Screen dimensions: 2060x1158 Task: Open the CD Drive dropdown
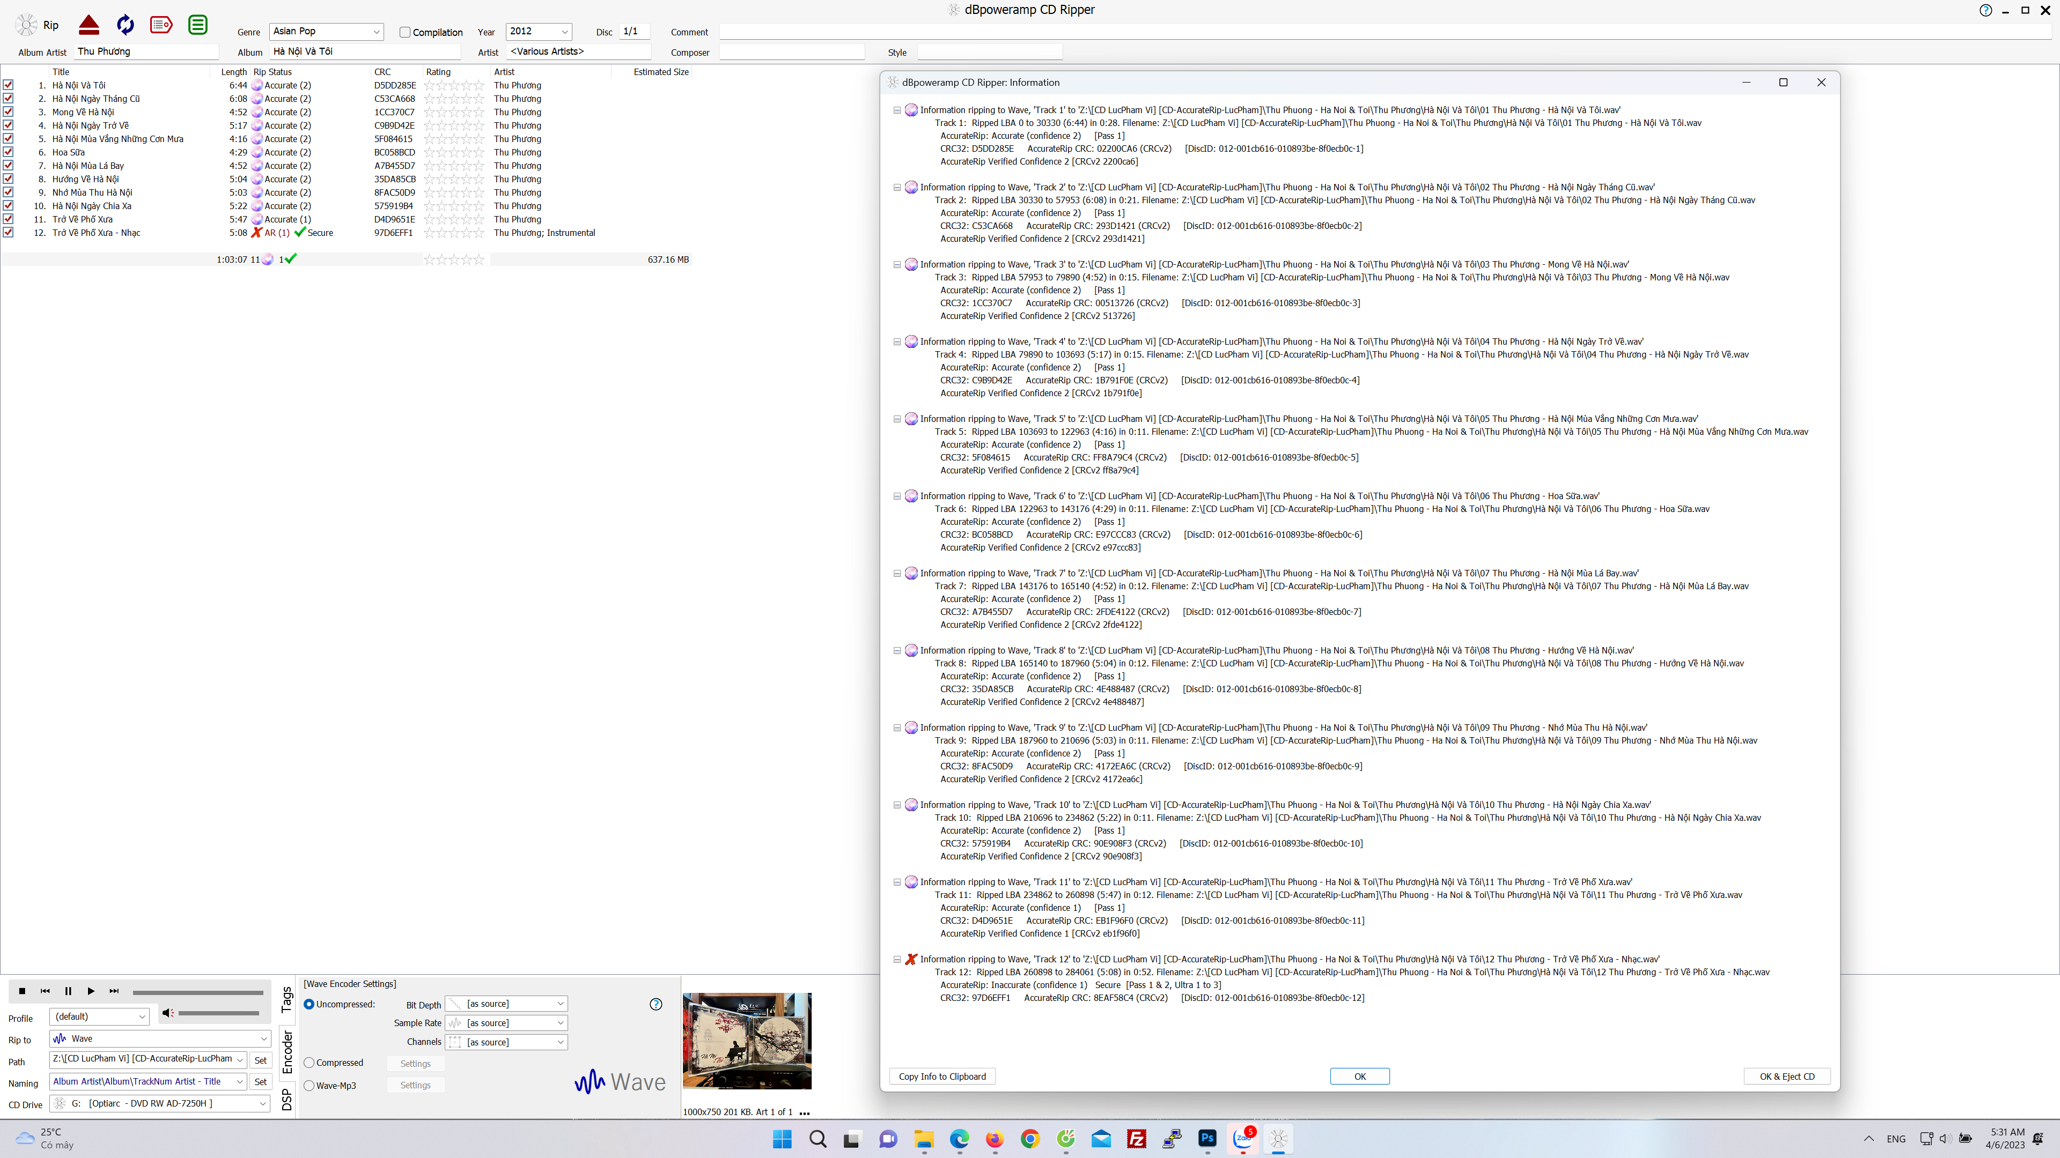click(x=161, y=1104)
